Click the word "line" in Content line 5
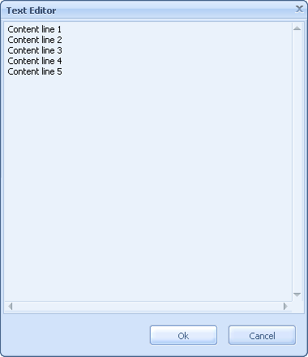308x357 pixels. coord(48,71)
